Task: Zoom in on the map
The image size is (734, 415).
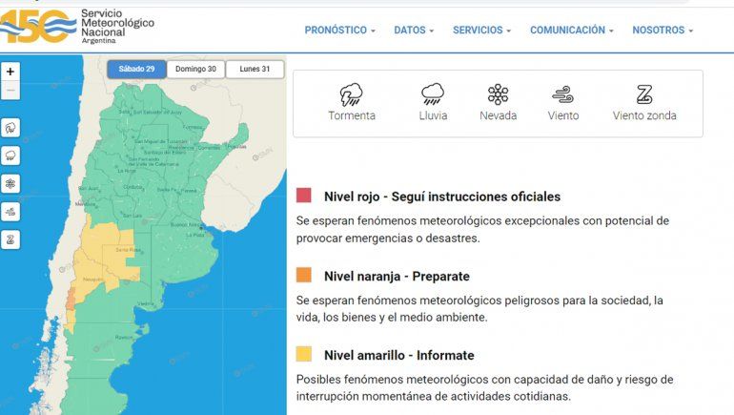Action: pos(10,72)
